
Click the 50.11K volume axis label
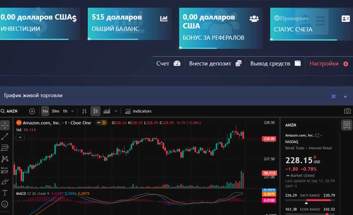(x=269, y=173)
